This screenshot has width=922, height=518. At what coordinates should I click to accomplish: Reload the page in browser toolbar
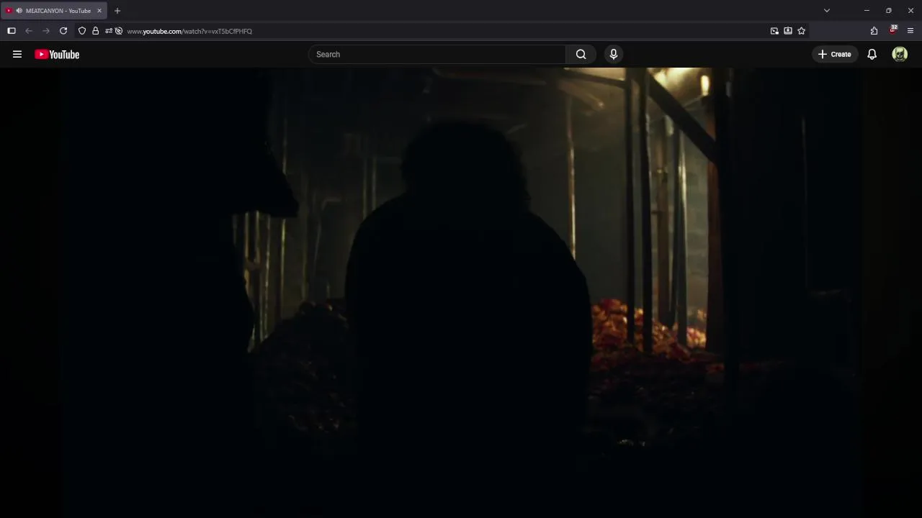(x=63, y=31)
